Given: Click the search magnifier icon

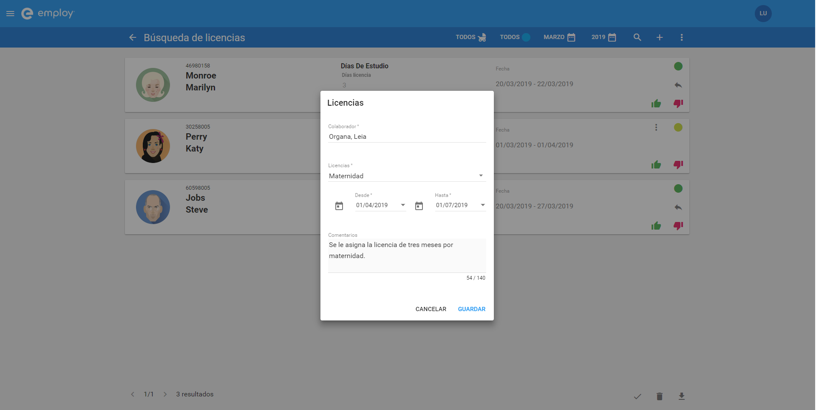Looking at the screenshot, I should tap(637, 37).
